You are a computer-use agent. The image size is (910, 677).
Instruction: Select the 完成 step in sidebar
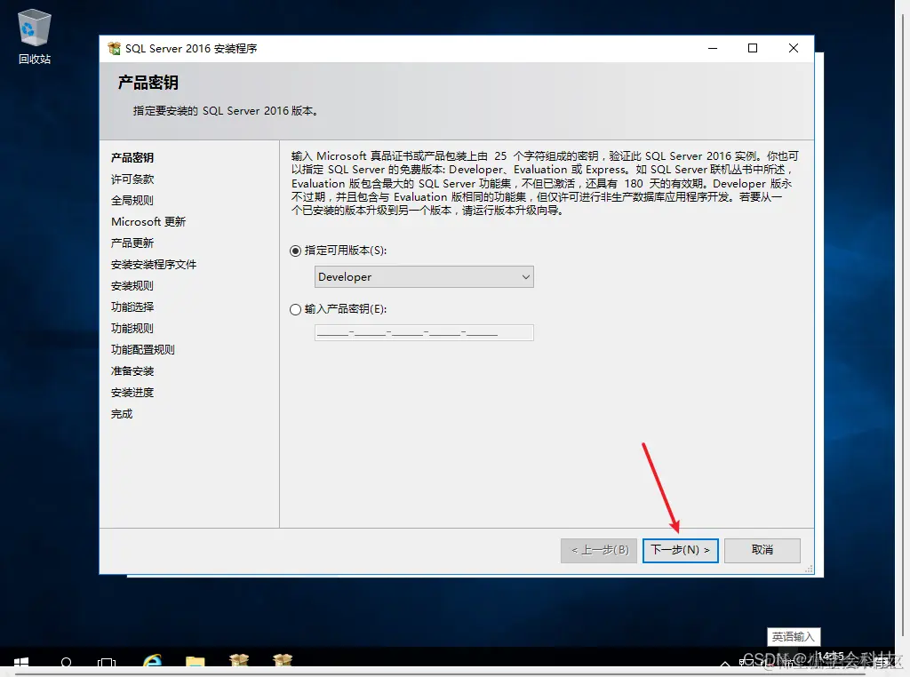click(122, 414)
